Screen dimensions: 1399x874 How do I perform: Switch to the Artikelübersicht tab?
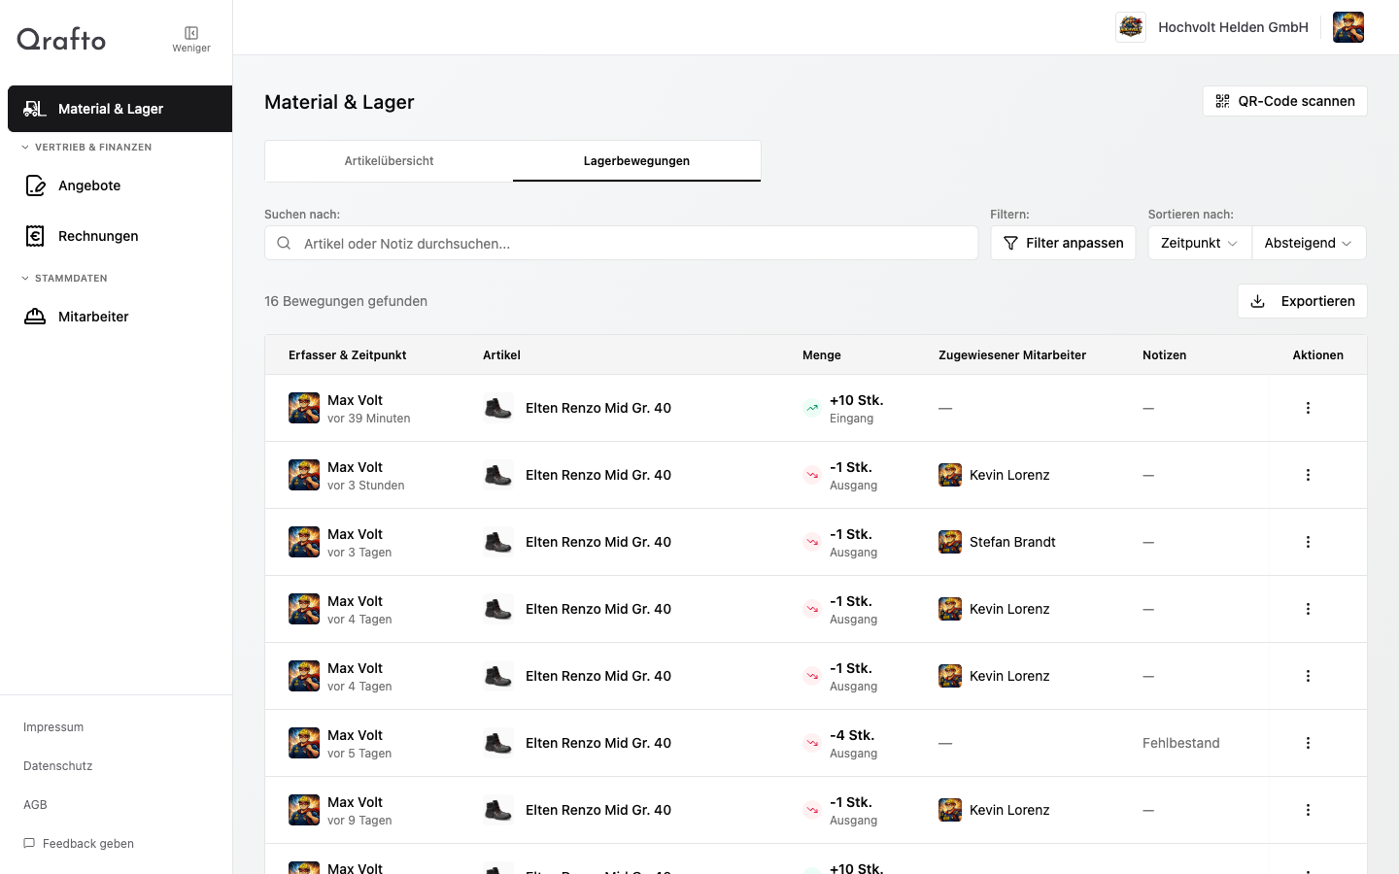389,161
